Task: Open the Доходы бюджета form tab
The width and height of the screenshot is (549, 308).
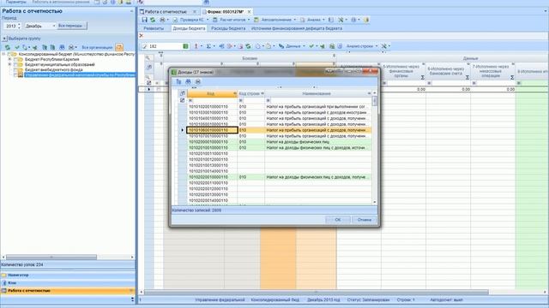Action: pyautogui.click(x=189, y=28)
